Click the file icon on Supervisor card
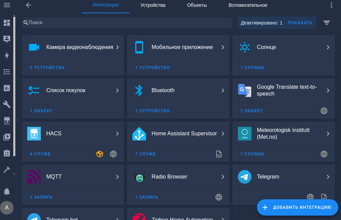Image resolution: width=341 pixels, height=220 pixels. point(218,154)
